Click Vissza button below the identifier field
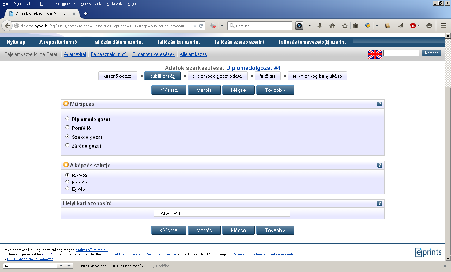Image resolution: width=451 pixels, height=272 pixels. click(169, 230)
